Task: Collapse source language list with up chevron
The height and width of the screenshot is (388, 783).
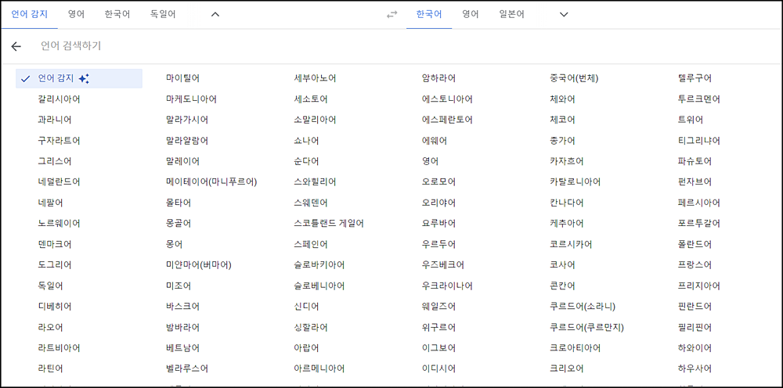Action: point(215,14)
